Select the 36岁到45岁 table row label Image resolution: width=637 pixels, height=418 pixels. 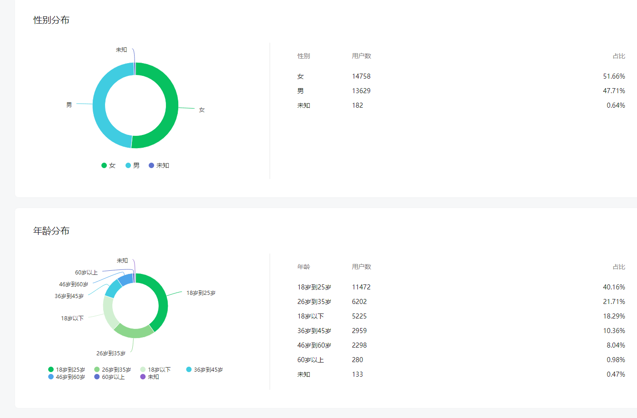coord(314,331)
